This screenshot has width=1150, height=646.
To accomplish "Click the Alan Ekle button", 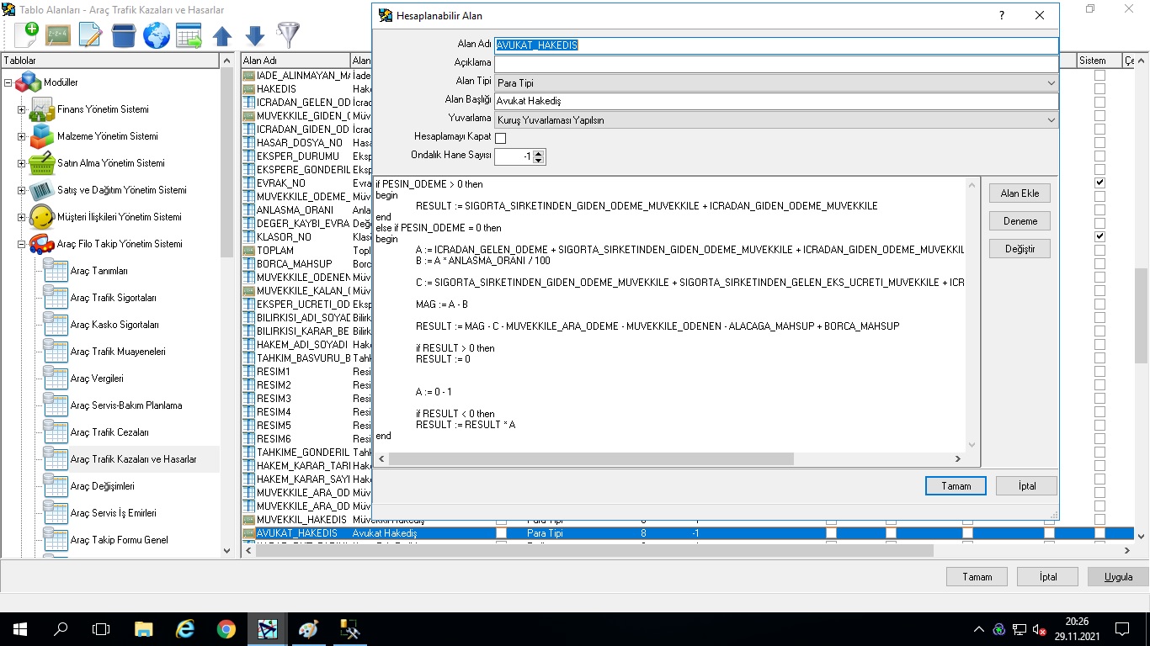I will tap(1020, 193).
